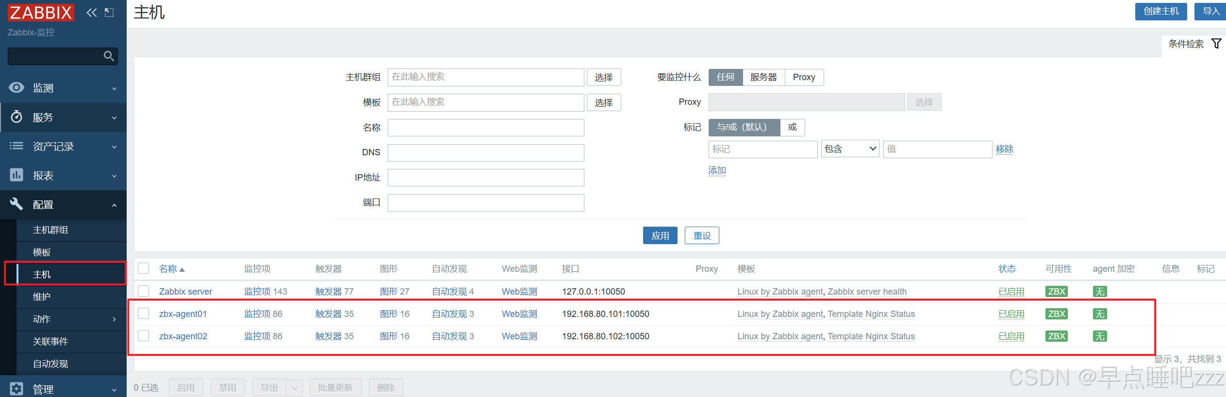Open 触发器 35 for zbx-agent02
This screenshot has height=397, width=1226.
pyautogui.click(x=334, y=336)
